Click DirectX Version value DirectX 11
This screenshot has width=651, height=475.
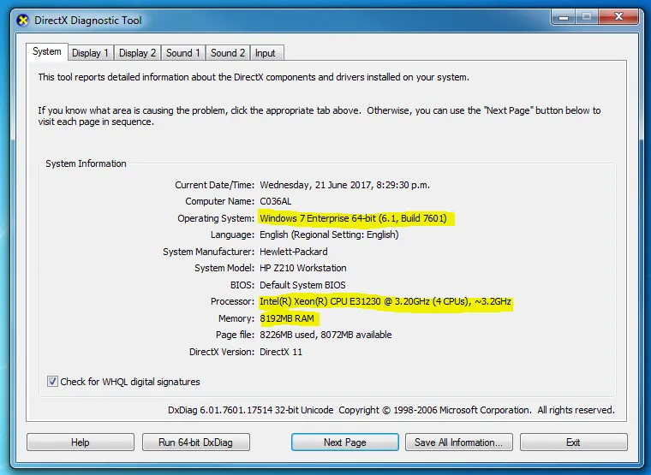point(281,352)
